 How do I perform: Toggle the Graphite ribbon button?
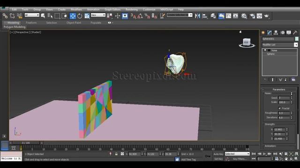[x=221, y=16]
